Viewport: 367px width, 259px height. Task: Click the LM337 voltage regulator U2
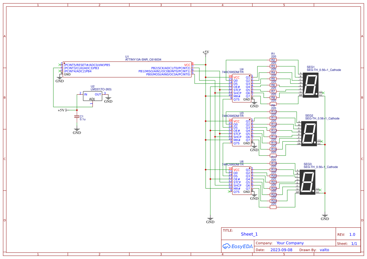[93, 96]
